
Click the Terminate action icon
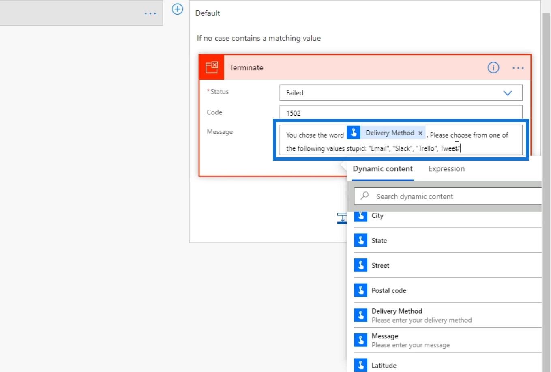(x=211, y=67)
